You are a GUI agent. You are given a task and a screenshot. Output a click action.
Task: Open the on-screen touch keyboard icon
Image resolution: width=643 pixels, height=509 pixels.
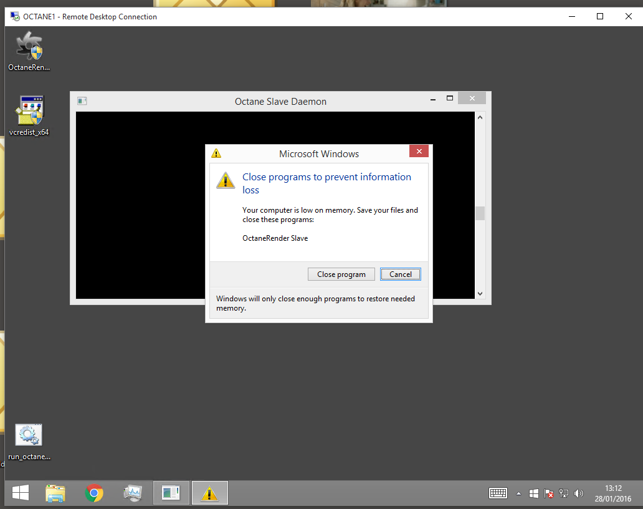[x=498, y=493]
